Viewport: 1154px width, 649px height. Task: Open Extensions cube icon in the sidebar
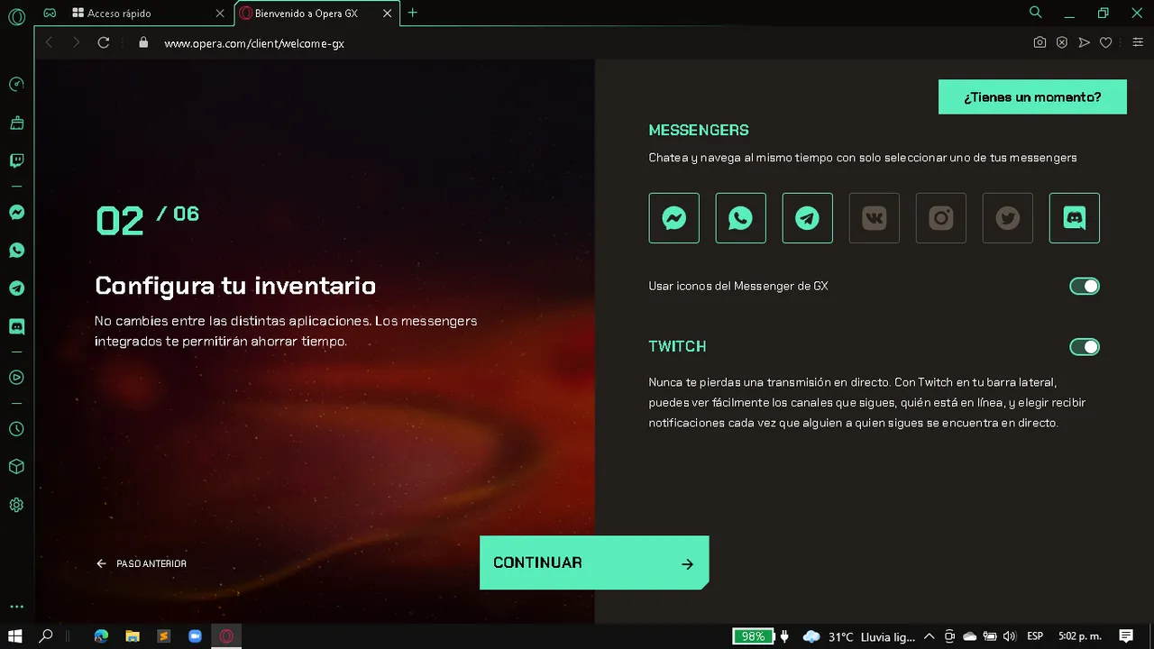(16, 467)
